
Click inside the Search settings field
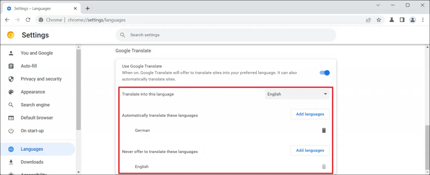[196, 35]
